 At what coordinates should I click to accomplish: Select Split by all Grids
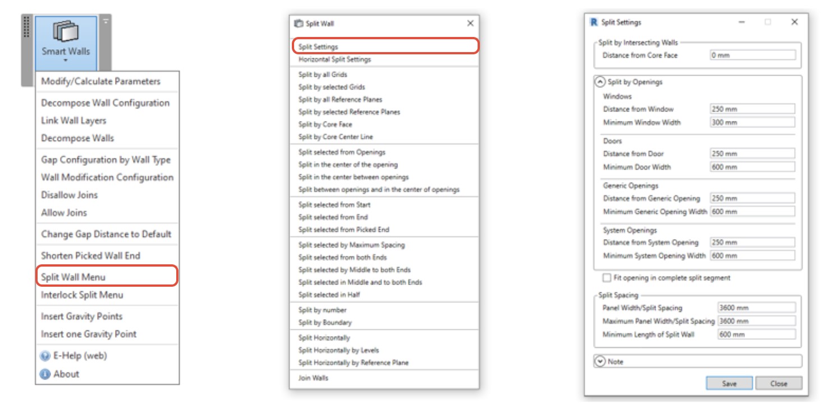point(323,74)
